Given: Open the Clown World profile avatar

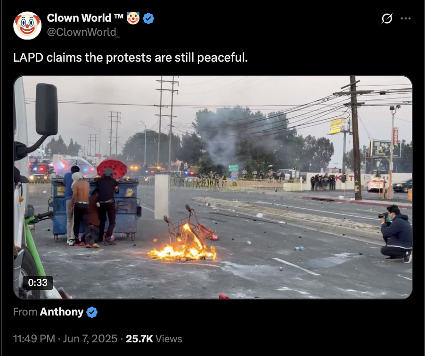Looking at the screenshot, I should point(27,25).
